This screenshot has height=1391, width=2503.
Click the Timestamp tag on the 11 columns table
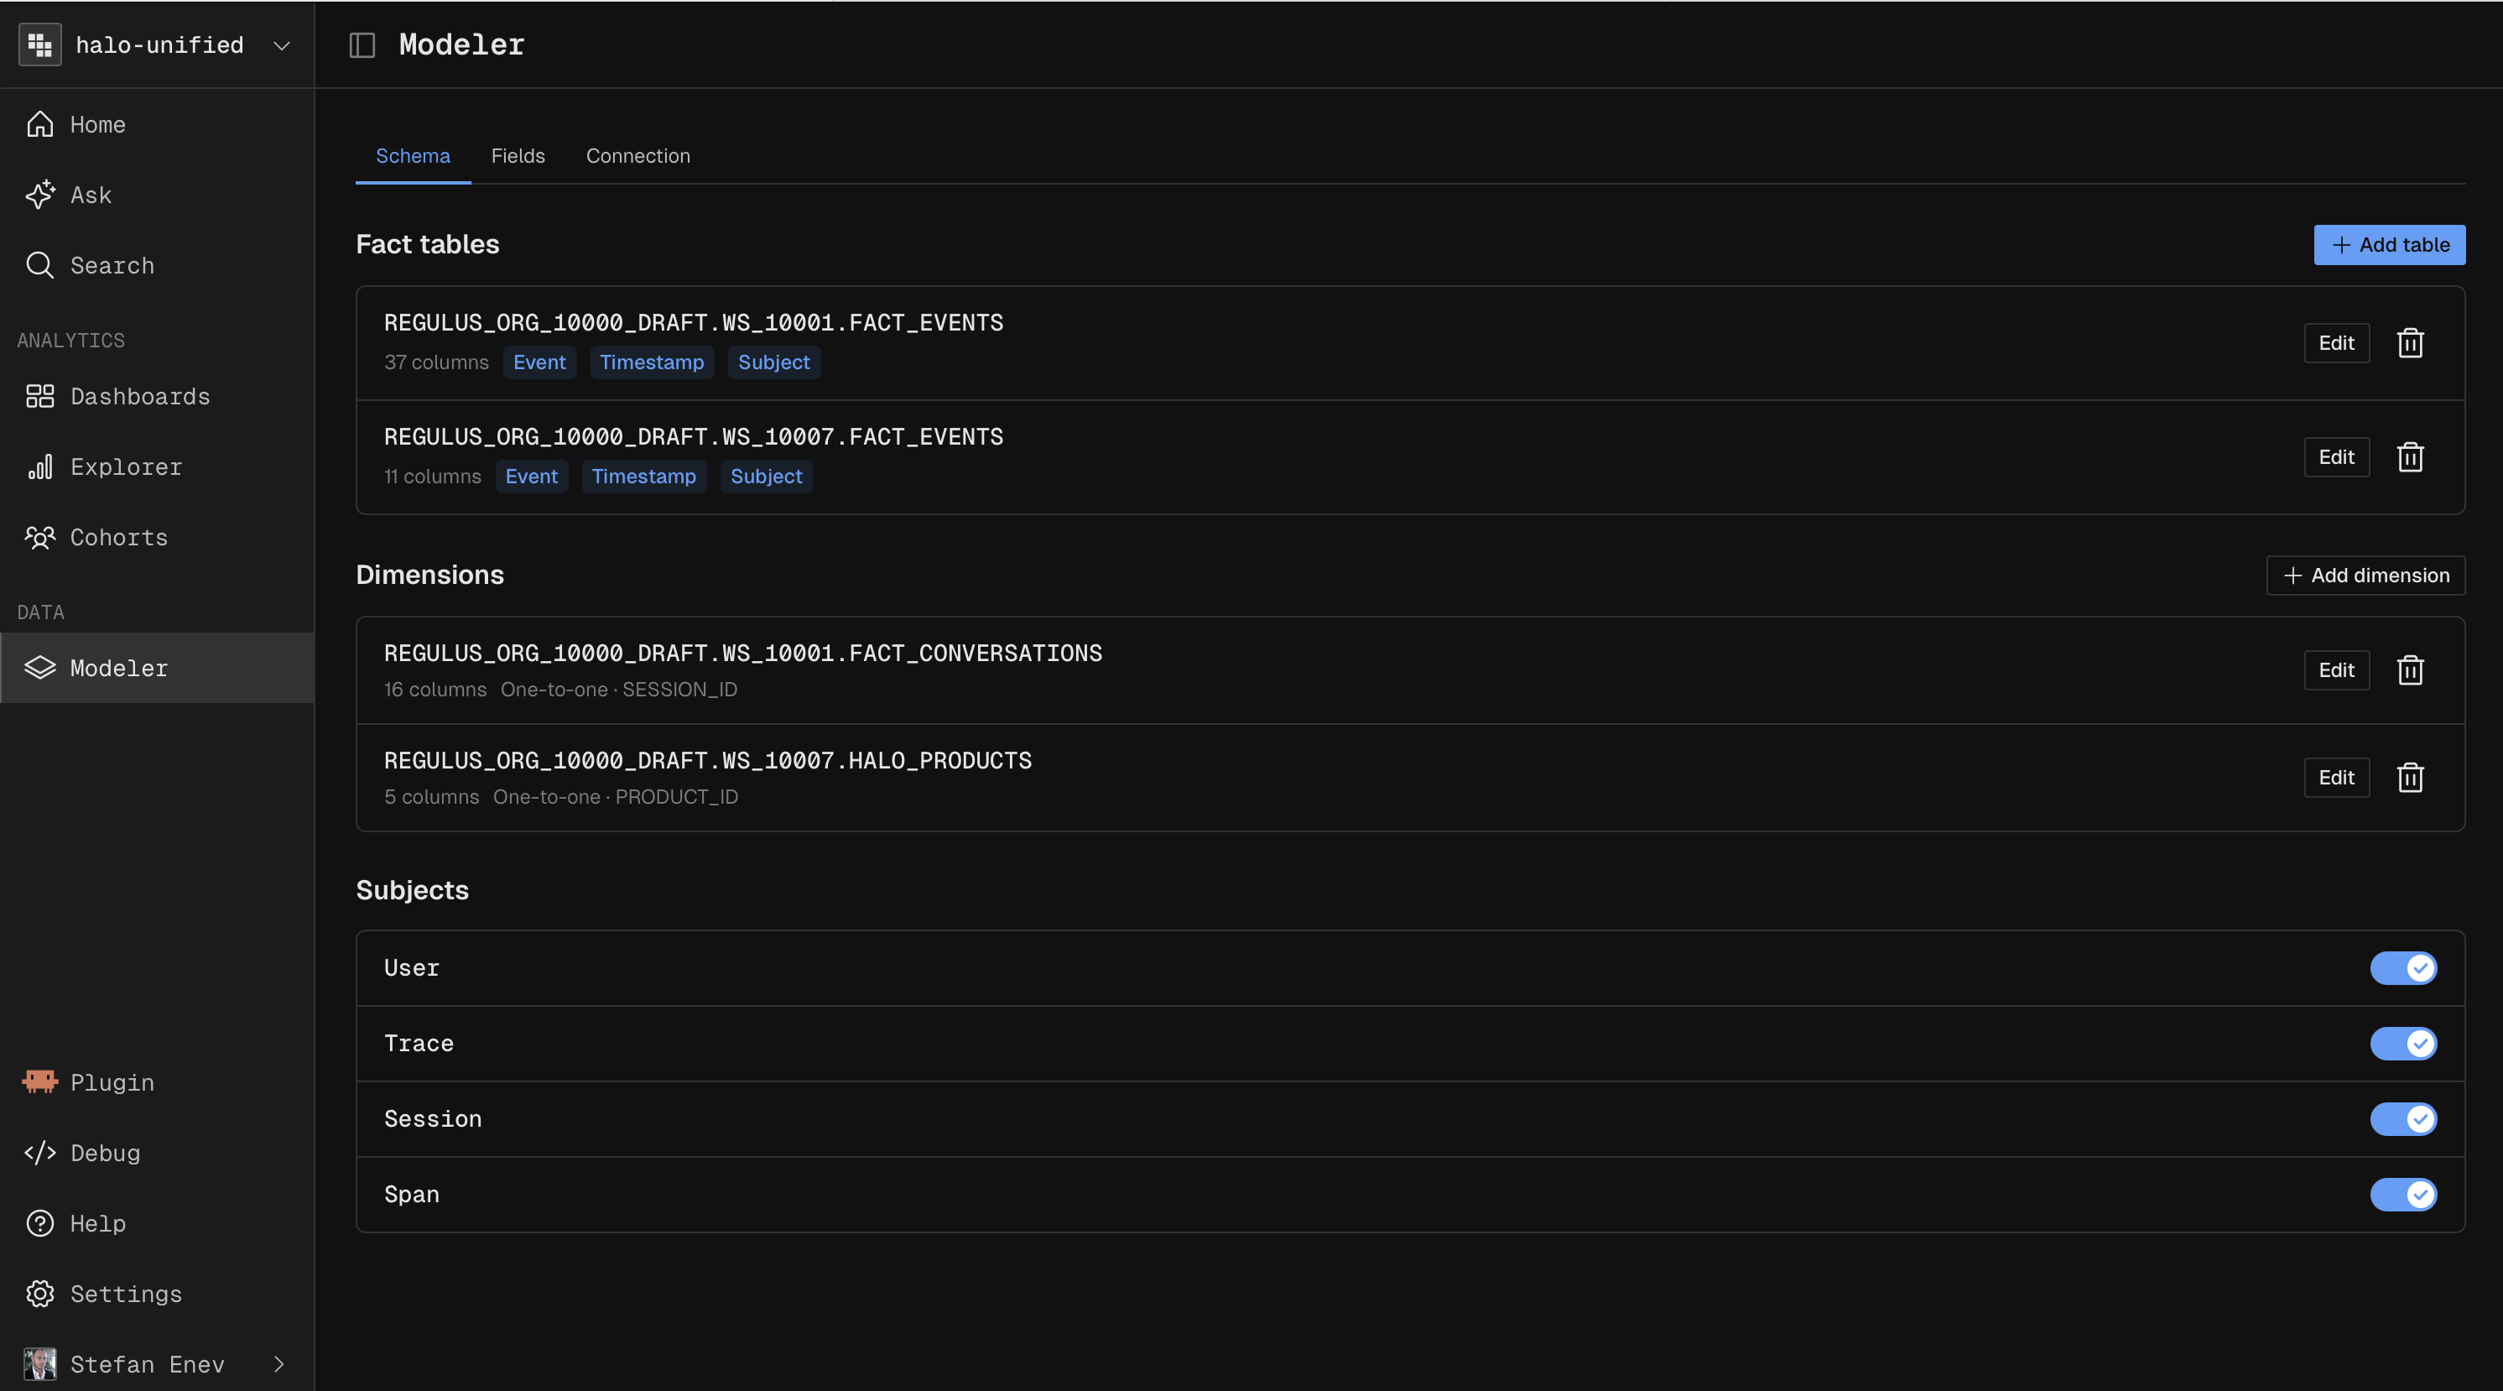click(x=644, y=477)
